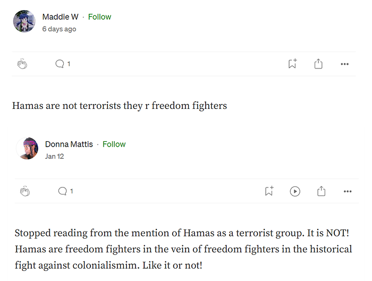
Task: Open more options for Donna Mattis's comment
Action: click(348, 191)
